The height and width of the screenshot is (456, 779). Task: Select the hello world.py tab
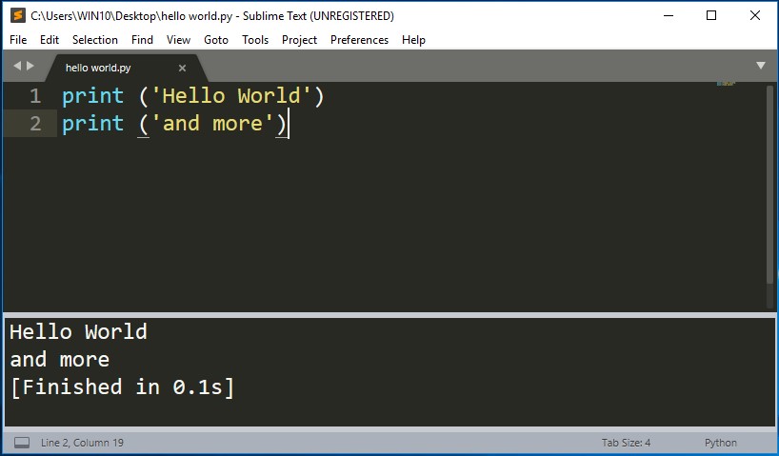99,69
